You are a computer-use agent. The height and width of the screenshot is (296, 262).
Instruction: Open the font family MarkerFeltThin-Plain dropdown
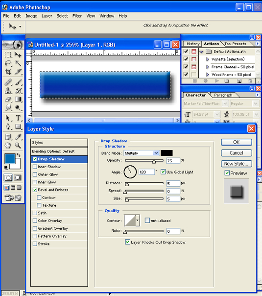pos(225,103)
